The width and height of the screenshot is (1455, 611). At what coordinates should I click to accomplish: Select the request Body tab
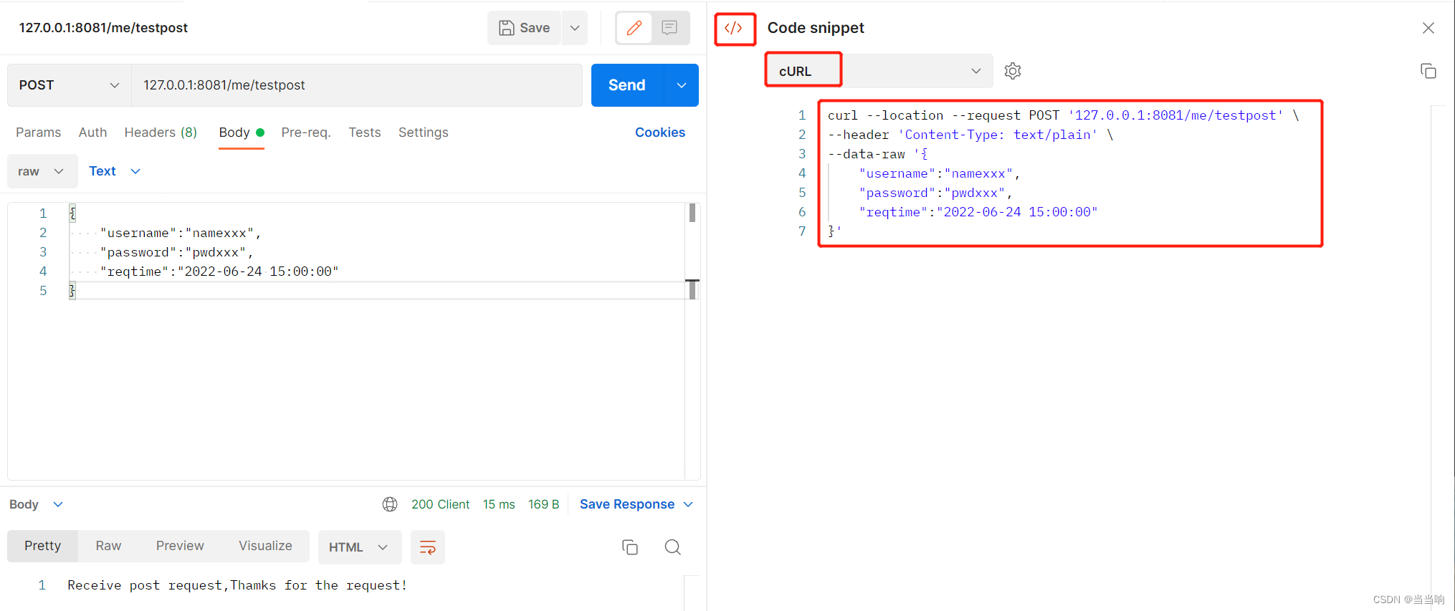(242, 133)
